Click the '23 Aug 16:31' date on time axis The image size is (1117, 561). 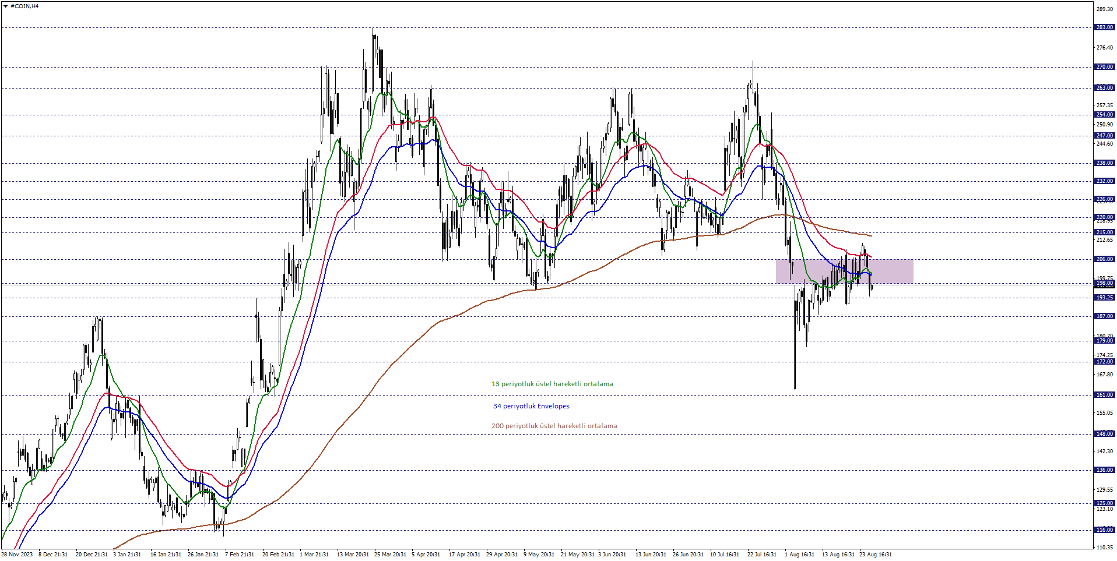[876, 555]
